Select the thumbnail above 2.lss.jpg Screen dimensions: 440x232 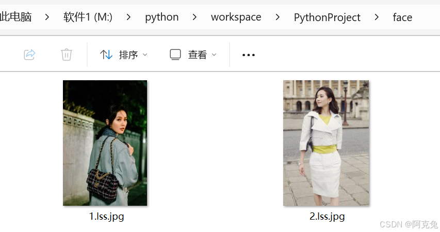click(326, 143)
